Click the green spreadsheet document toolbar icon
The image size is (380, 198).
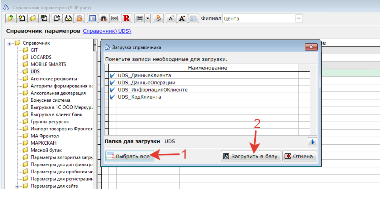[44, 19]
